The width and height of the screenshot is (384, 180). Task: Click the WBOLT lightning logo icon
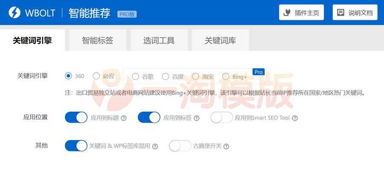point(15,12)
